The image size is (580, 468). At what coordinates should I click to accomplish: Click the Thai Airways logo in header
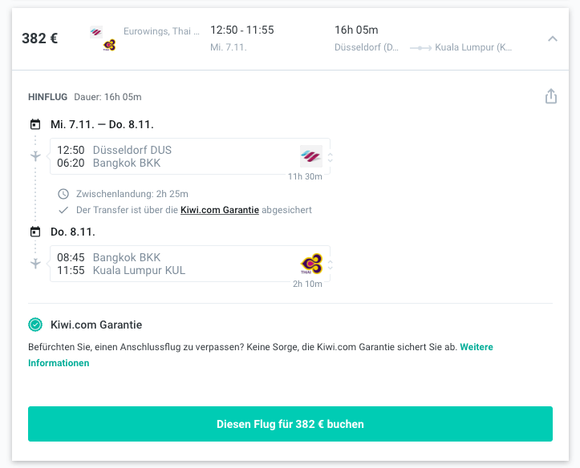point(109,45)
